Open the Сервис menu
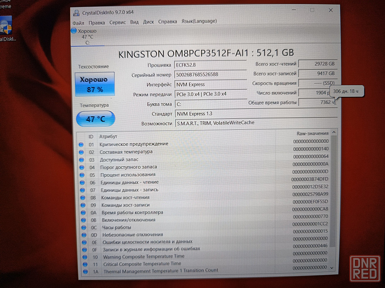This screenshot has height=288, width=385. (x=117, y=23)
